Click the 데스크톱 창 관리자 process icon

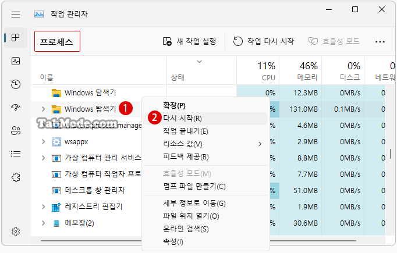(x=56, y=191)
